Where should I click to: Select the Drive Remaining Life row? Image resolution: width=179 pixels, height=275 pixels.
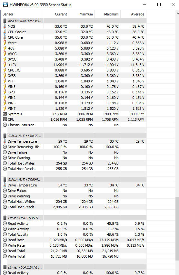click(74, 147)
